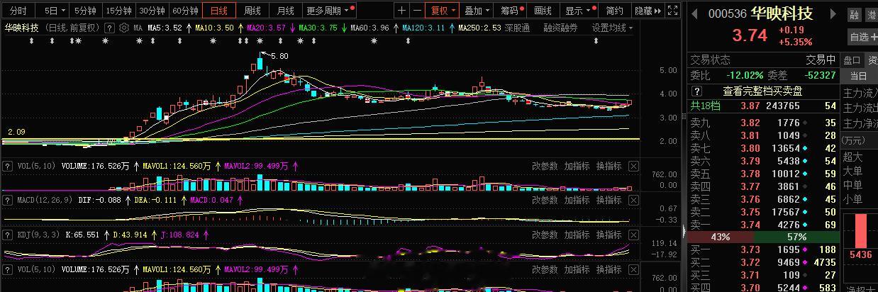Click the side panel collapse handle
The height and width of the screenshot is (292, 878).
[x=684, y=231]
